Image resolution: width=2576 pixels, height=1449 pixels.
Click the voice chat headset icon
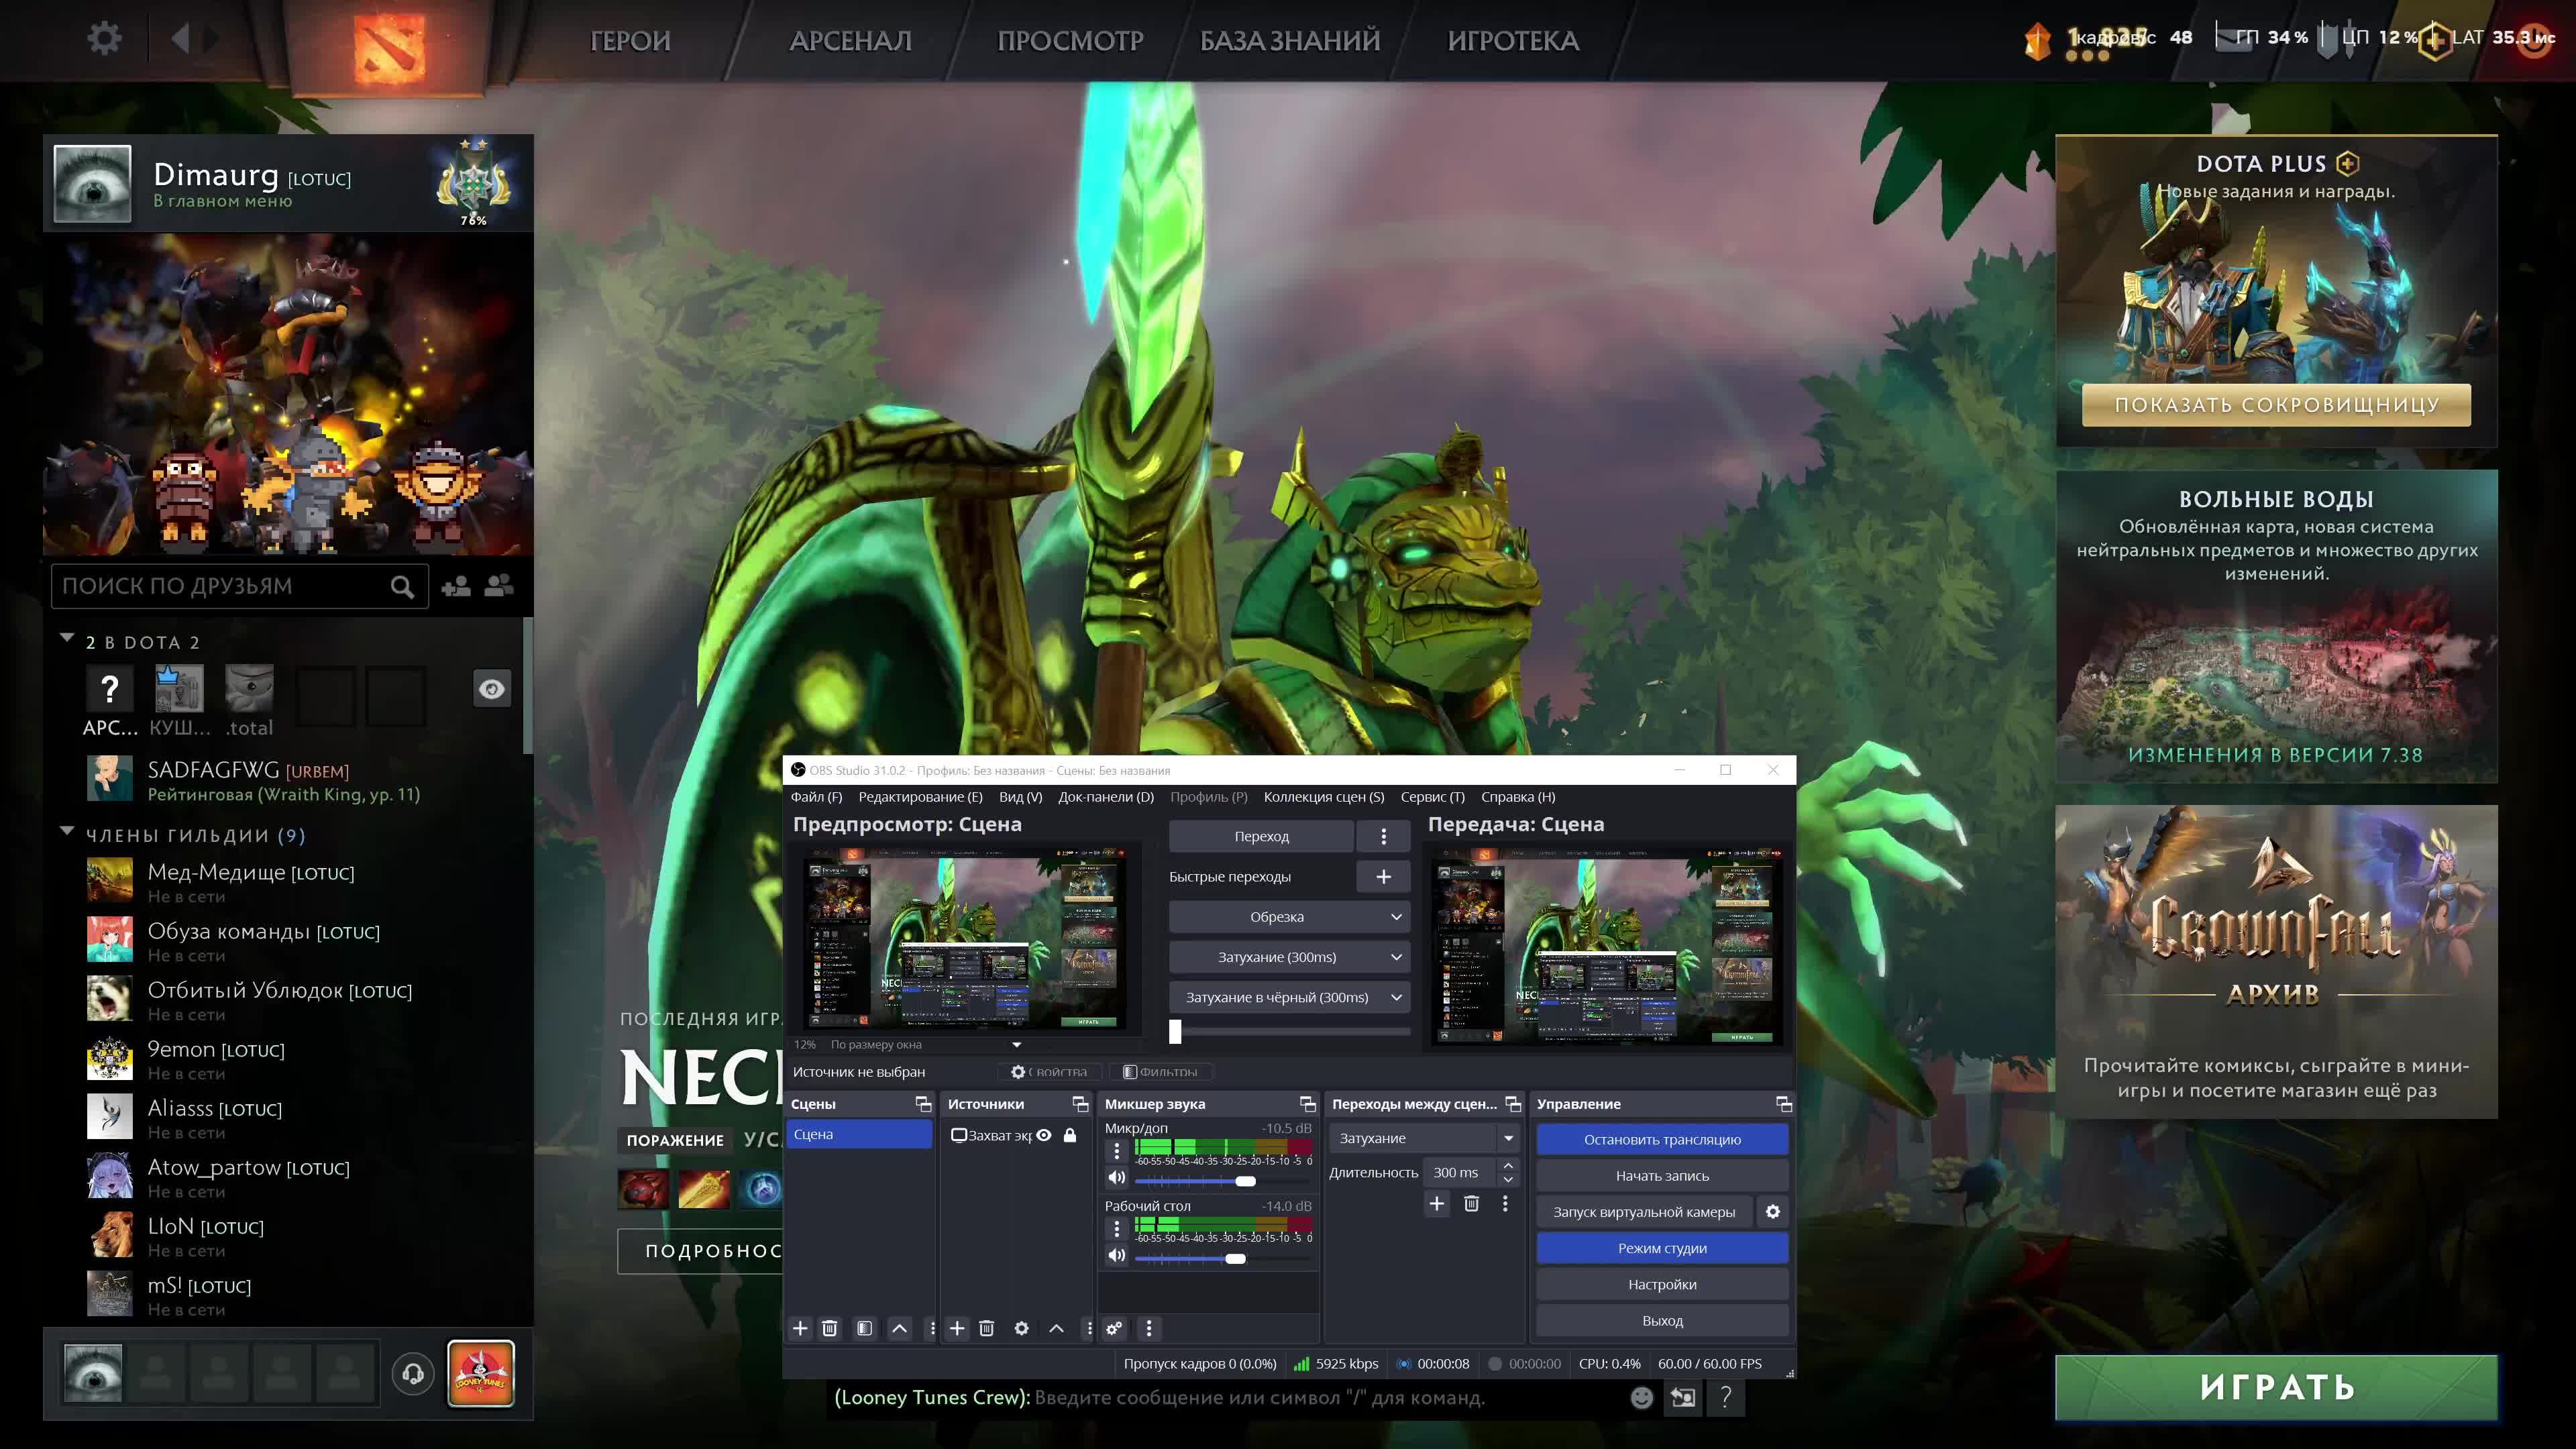(413, 1374)
